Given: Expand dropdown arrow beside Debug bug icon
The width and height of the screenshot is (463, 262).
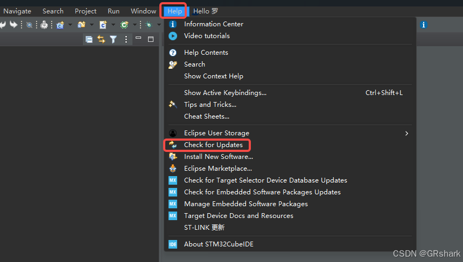Looking at the screenshot, I should tap(159, 25).
